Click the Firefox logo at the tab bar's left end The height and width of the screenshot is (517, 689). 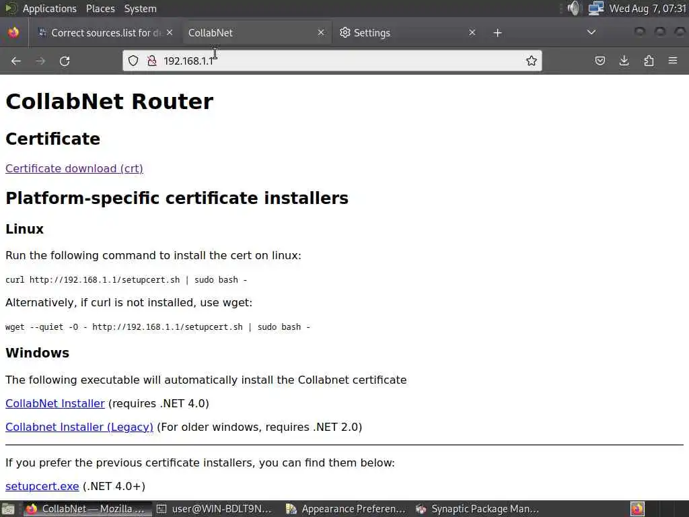tap(13, 32)
